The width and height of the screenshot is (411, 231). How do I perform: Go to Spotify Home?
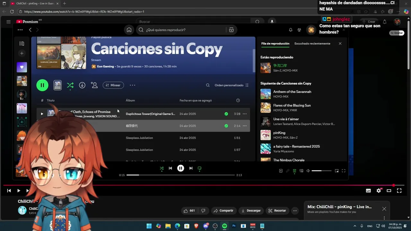129,30
